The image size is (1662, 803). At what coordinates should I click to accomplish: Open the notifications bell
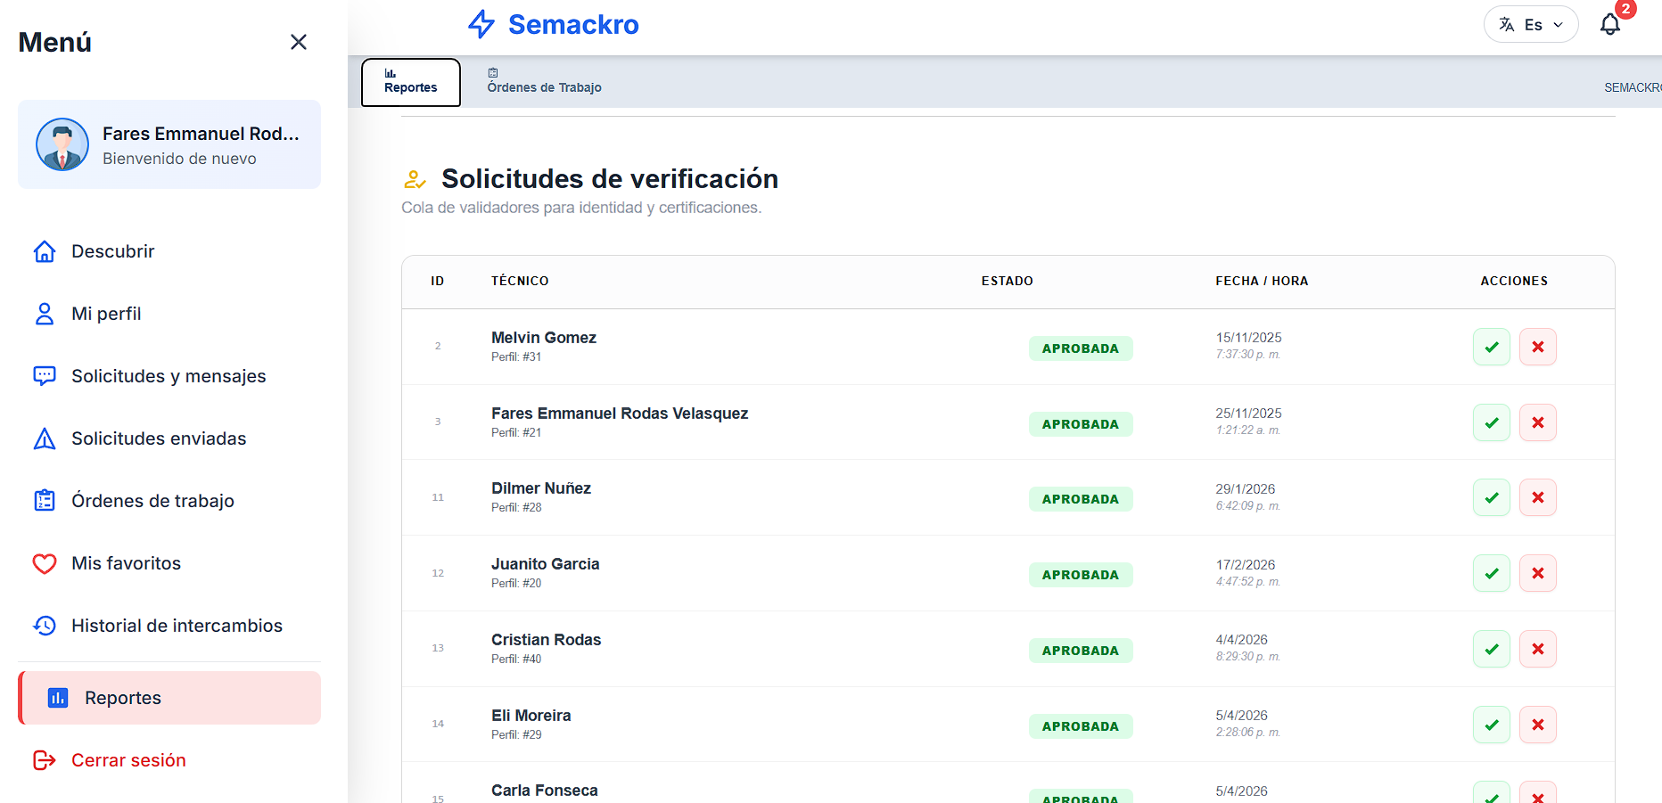tap(1609, 24)
